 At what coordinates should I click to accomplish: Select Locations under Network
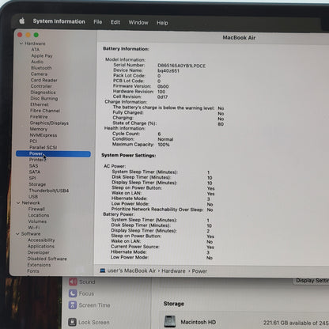(39, 215)
